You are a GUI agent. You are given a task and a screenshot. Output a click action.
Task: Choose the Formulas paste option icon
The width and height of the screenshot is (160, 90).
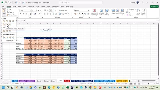click(7, 21)
